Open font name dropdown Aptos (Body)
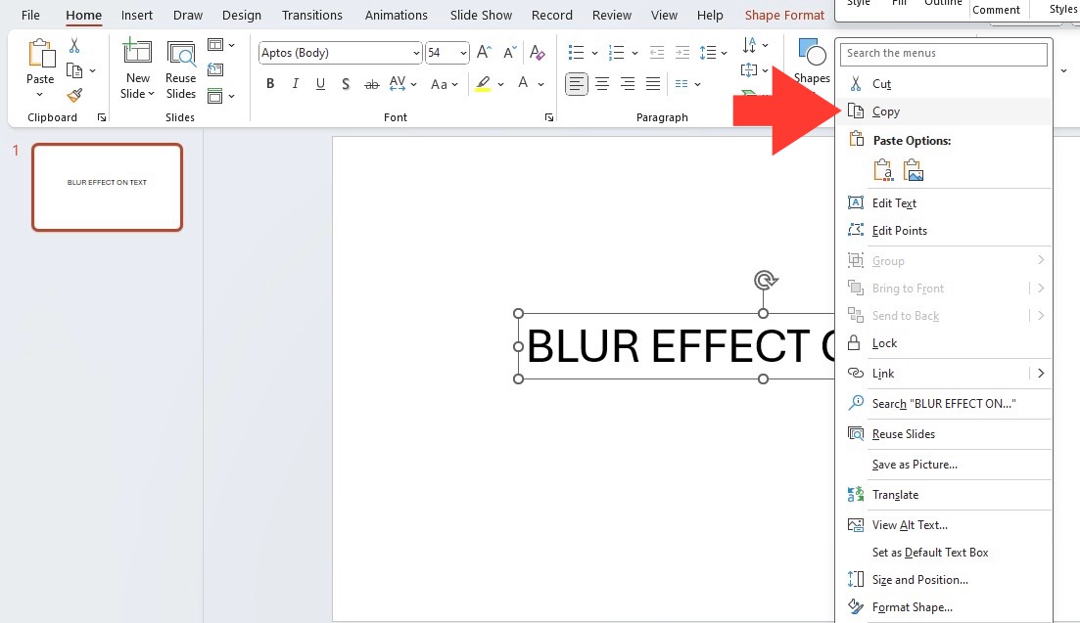Viewport: 1080px width, 623px height. click(x=416, y=53)
